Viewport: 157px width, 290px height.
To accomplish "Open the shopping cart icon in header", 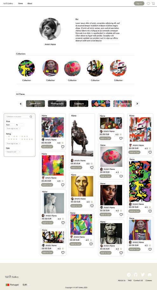I will click(153, 3).
